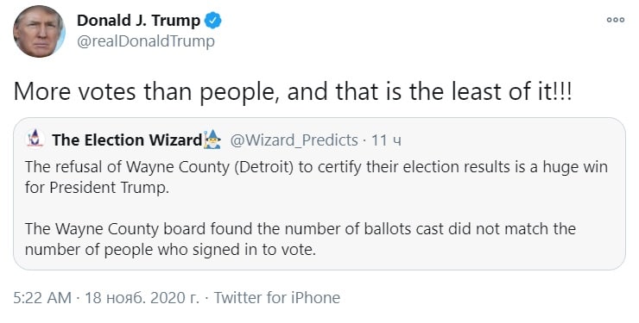Click the Twitter for iPhone source link
639x323 pixels.
277,298
